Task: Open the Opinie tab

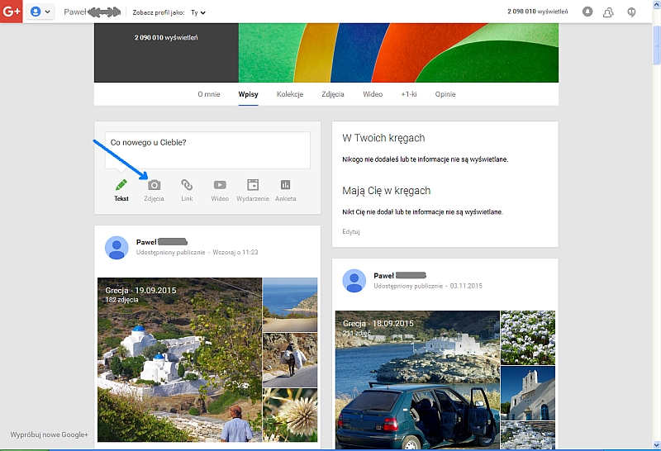Action: (x=445, y=94)
